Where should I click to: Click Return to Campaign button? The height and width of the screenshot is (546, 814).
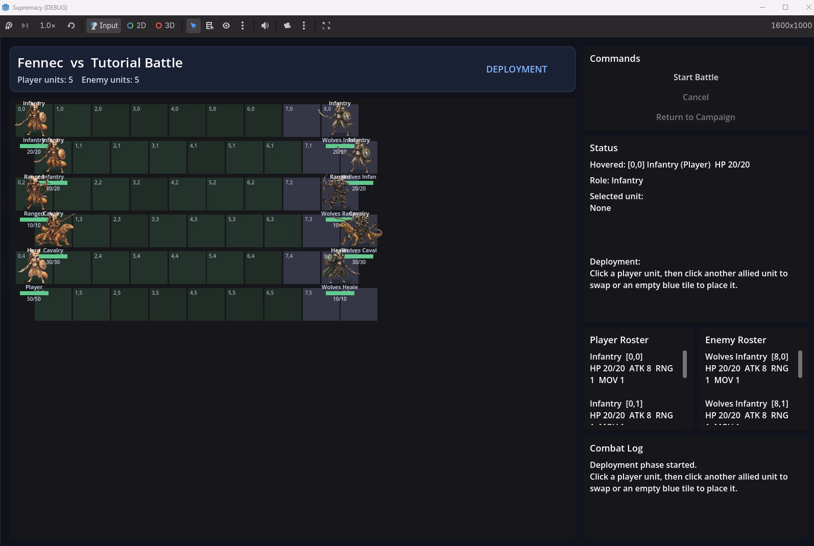(695, 117)
